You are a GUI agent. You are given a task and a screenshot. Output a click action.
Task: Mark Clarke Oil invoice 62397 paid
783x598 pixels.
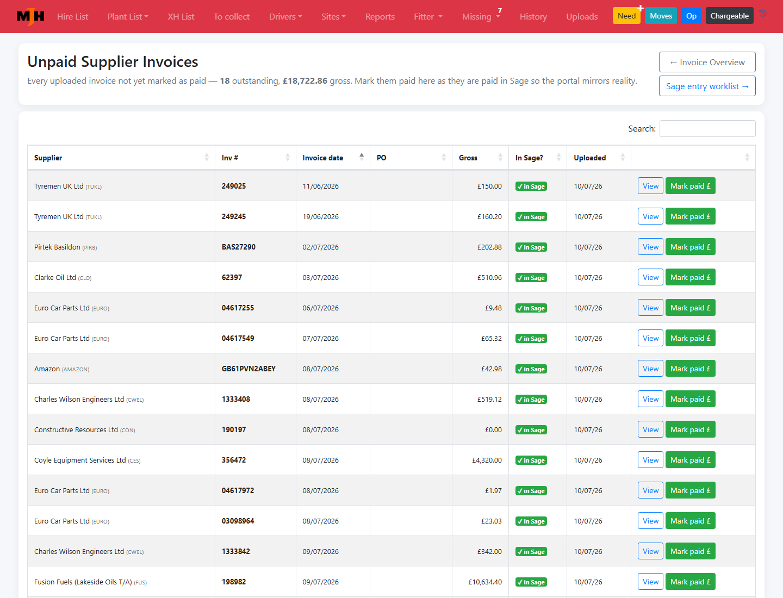(691, 277)
